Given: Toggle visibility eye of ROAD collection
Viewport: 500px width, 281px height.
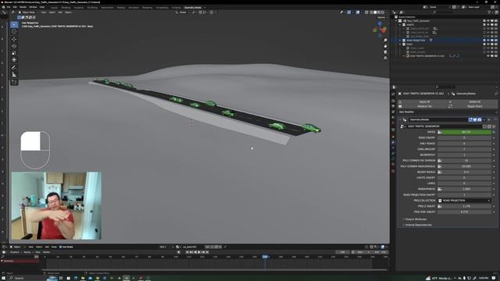Looking at the screenshot, I should [x=487, y=44].
